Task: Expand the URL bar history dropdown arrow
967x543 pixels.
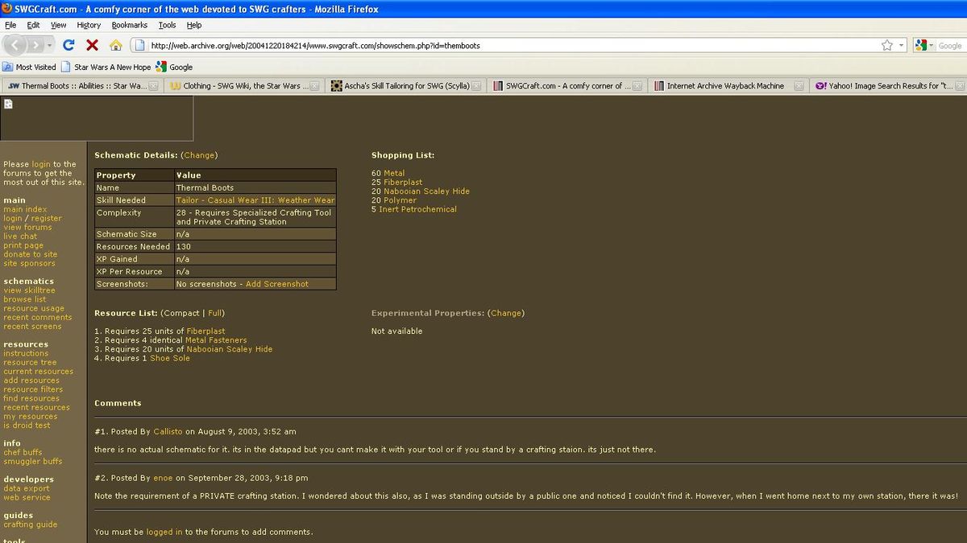Action: point(902,46)
